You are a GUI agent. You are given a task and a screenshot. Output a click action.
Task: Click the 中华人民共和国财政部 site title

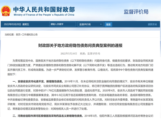coord(44,9)
